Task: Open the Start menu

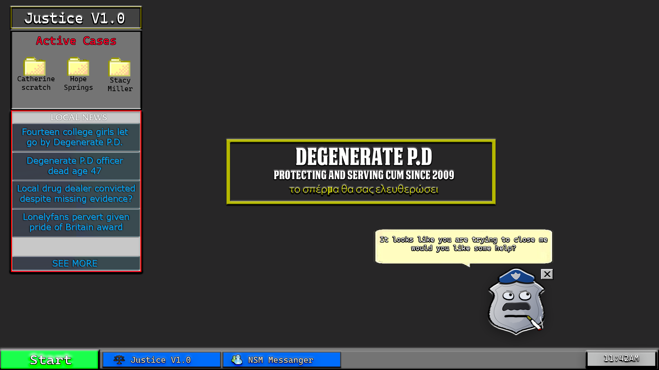Action: coord(50,360)
